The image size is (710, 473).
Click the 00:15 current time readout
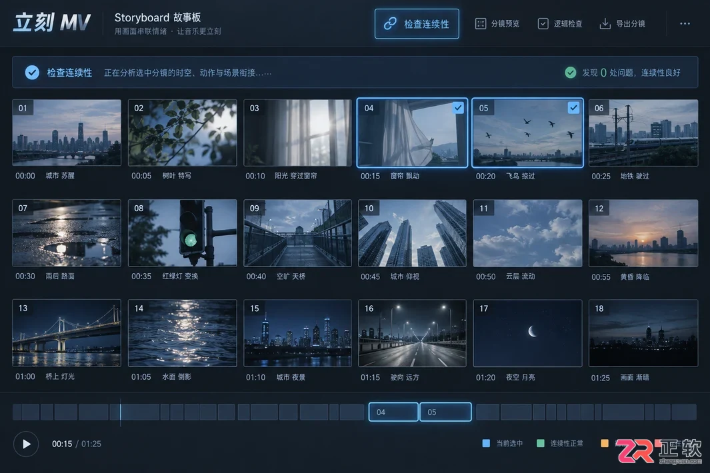click(61, 444)
